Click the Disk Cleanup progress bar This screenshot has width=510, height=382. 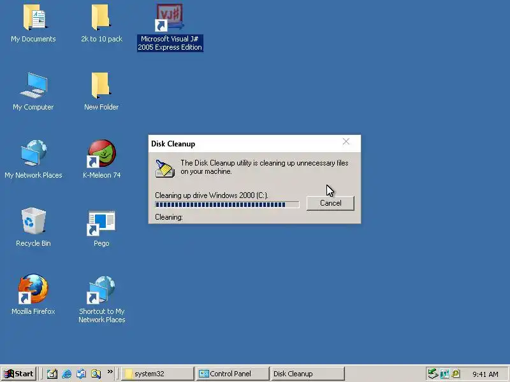pyautogui.click(x=227, y=204)
